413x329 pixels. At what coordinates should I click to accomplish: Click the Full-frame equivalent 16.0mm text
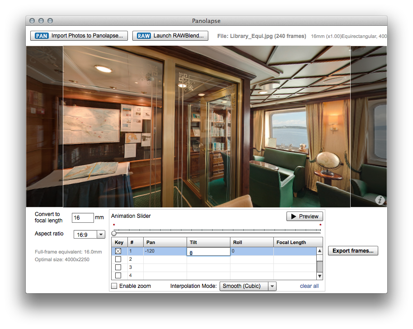tap(68, 252)
